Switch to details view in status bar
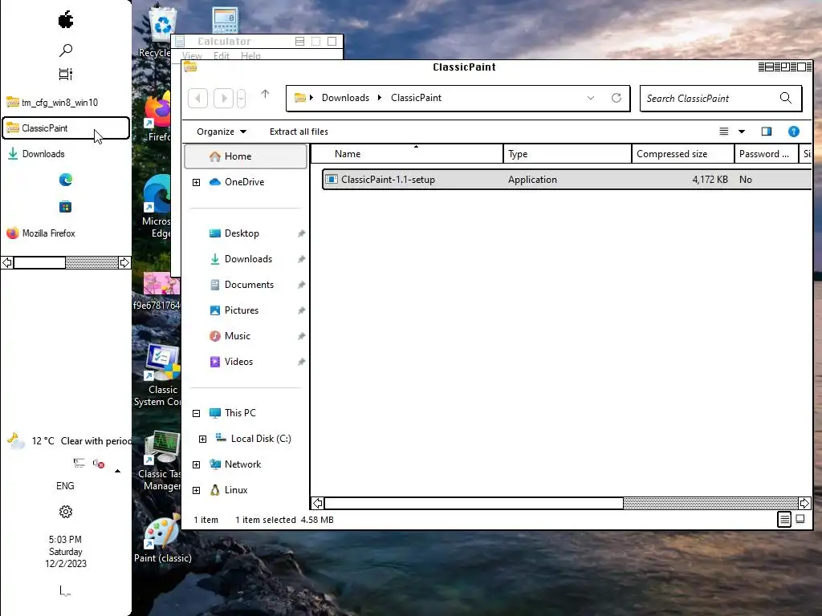 [x=784, y=520]
